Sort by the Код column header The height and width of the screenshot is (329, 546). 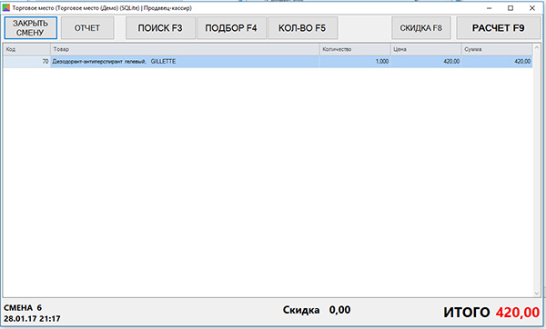(26, 49)
